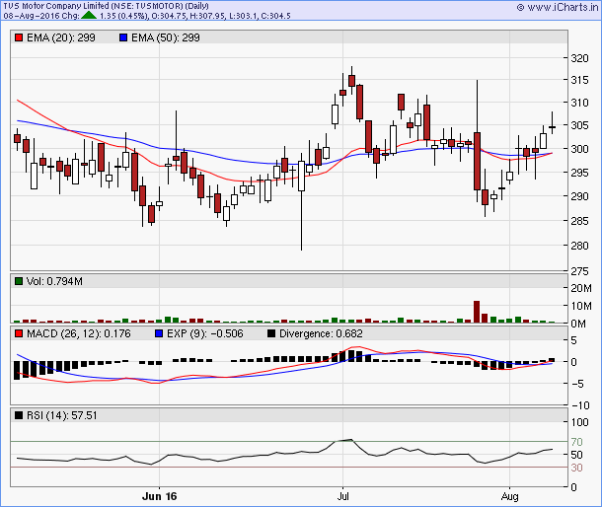
Task: Click the tallest red volume bar in late July
Action: point(477,312)
